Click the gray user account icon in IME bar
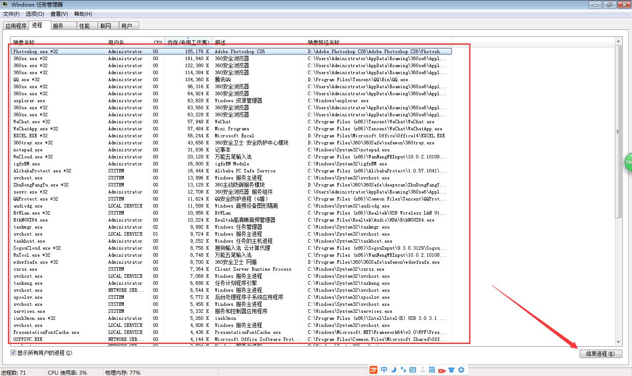The width and height of the screenshot is (632, 376). [x=423, y=370]
